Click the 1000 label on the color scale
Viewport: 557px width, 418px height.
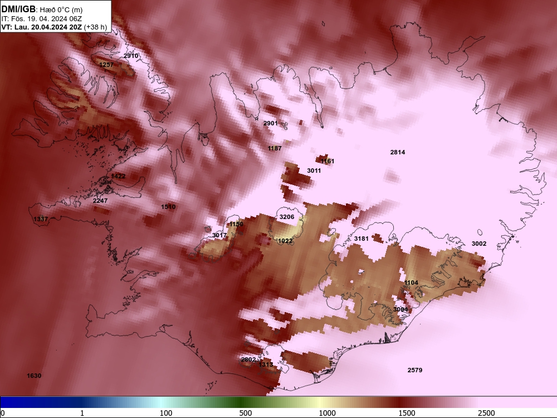(327, 413)
